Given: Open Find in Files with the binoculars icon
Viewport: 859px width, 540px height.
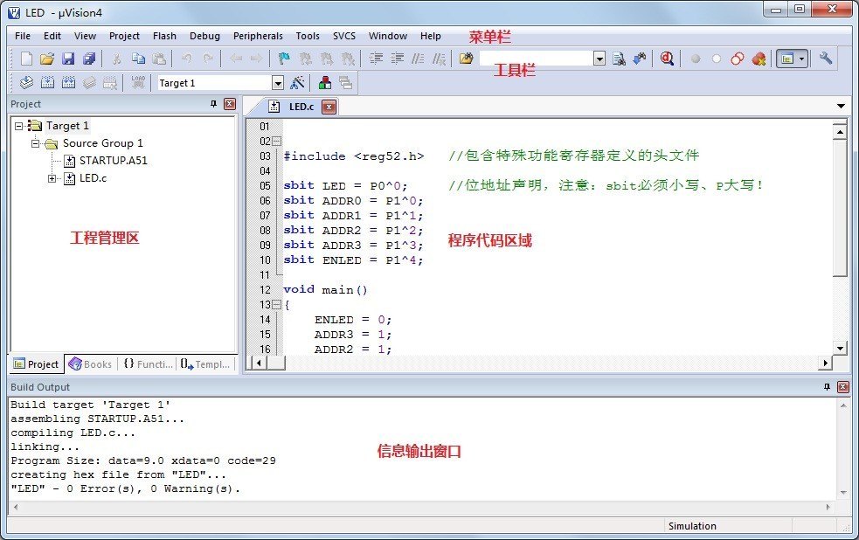Looking at the screenshot, I should pyautogui.click(x=618, y=59).
